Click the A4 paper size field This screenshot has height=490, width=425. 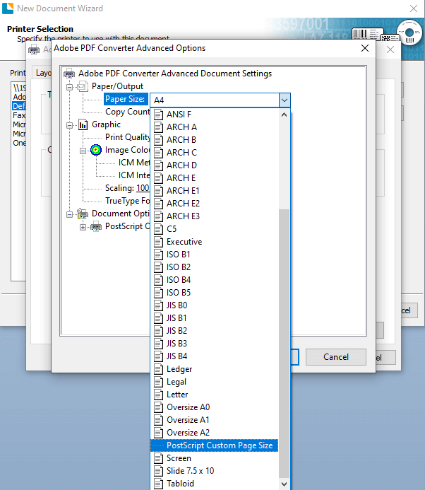(x=215, y=100)
